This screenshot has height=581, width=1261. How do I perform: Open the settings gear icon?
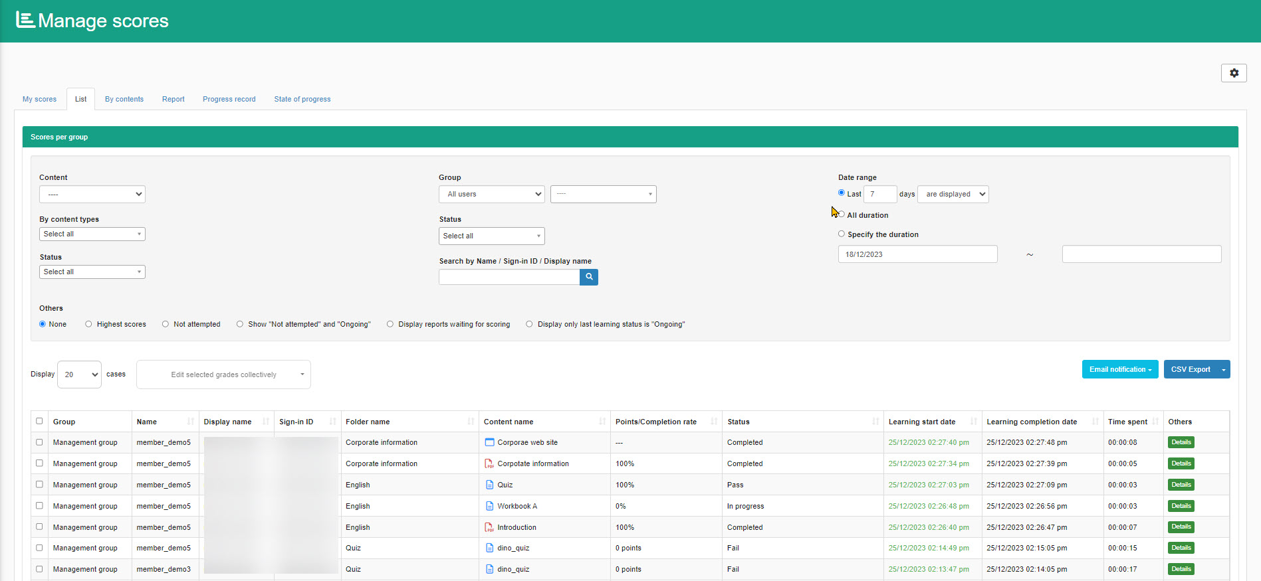tap(1233, 73)
